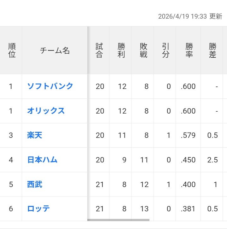Click ソフトバンク's .600 win rate cell
Viewport: 227px width, 229px height.
(188, 86)
